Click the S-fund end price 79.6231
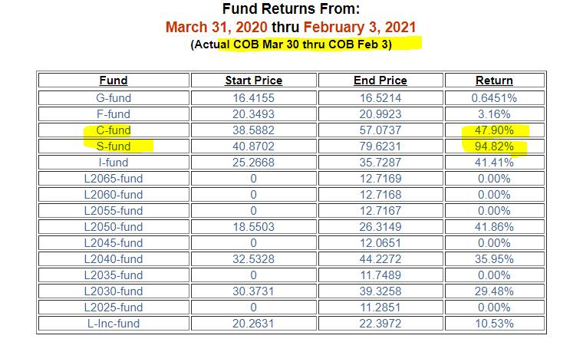This screenshot has width=583, height=352. [380, 146]
